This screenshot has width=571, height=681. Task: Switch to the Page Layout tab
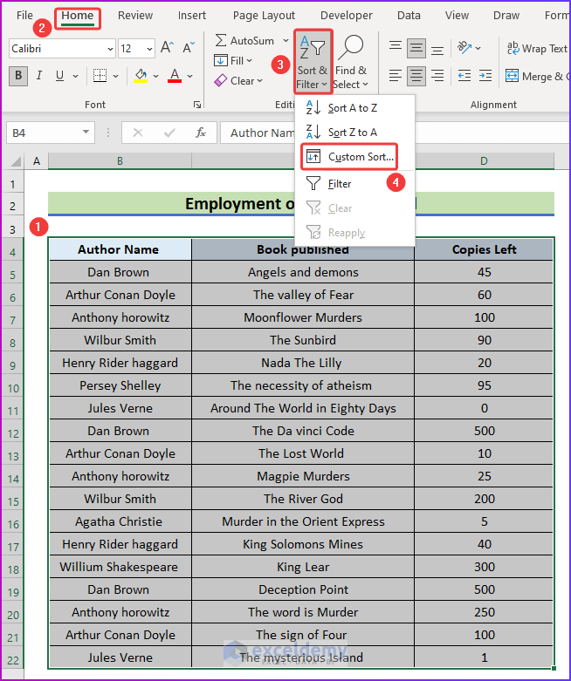pos(264,16)
